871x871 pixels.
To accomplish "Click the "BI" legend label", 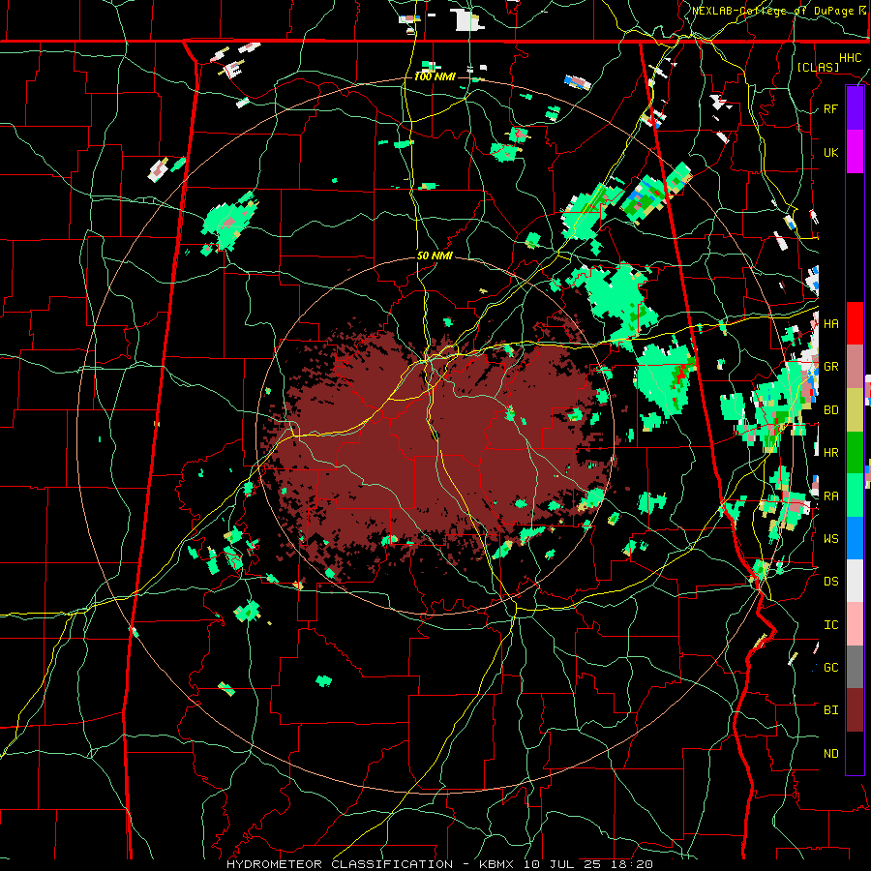I will tap(830, 710).
